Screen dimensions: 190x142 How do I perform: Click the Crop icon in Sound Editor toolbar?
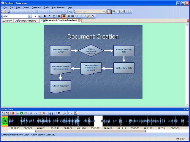(59, 113)
